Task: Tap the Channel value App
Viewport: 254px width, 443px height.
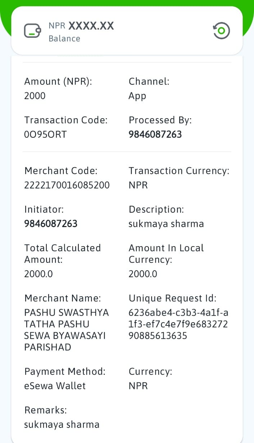Action: click(137, 96)
